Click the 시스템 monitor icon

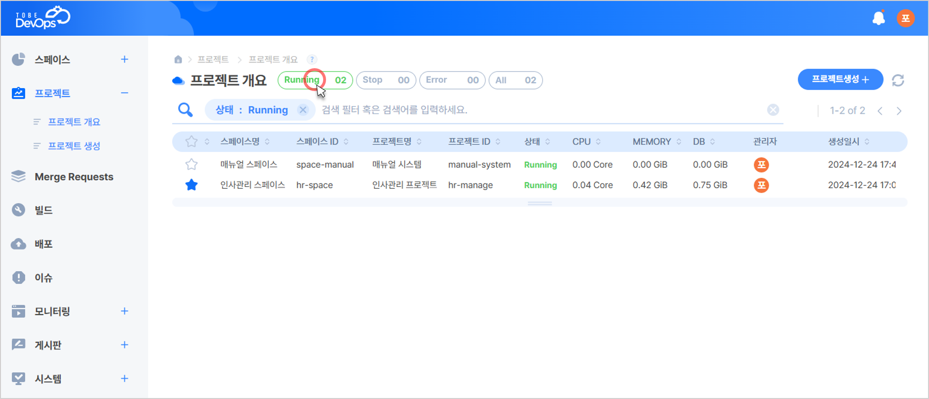click(19, 379)
